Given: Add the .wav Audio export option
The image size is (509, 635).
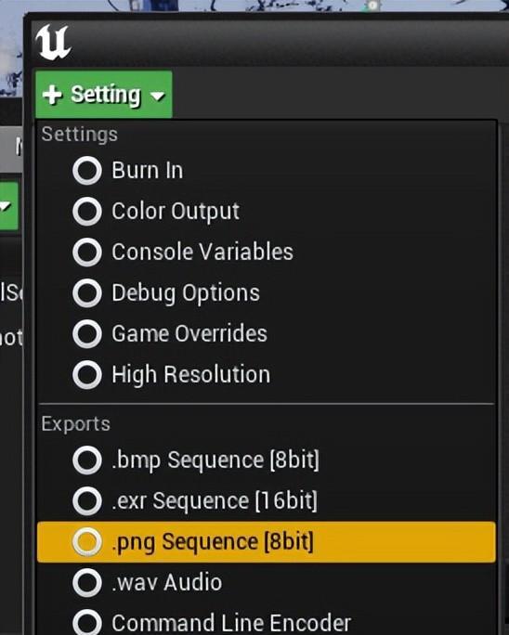Looking at the screenshot, I should (x=267, y=583).
